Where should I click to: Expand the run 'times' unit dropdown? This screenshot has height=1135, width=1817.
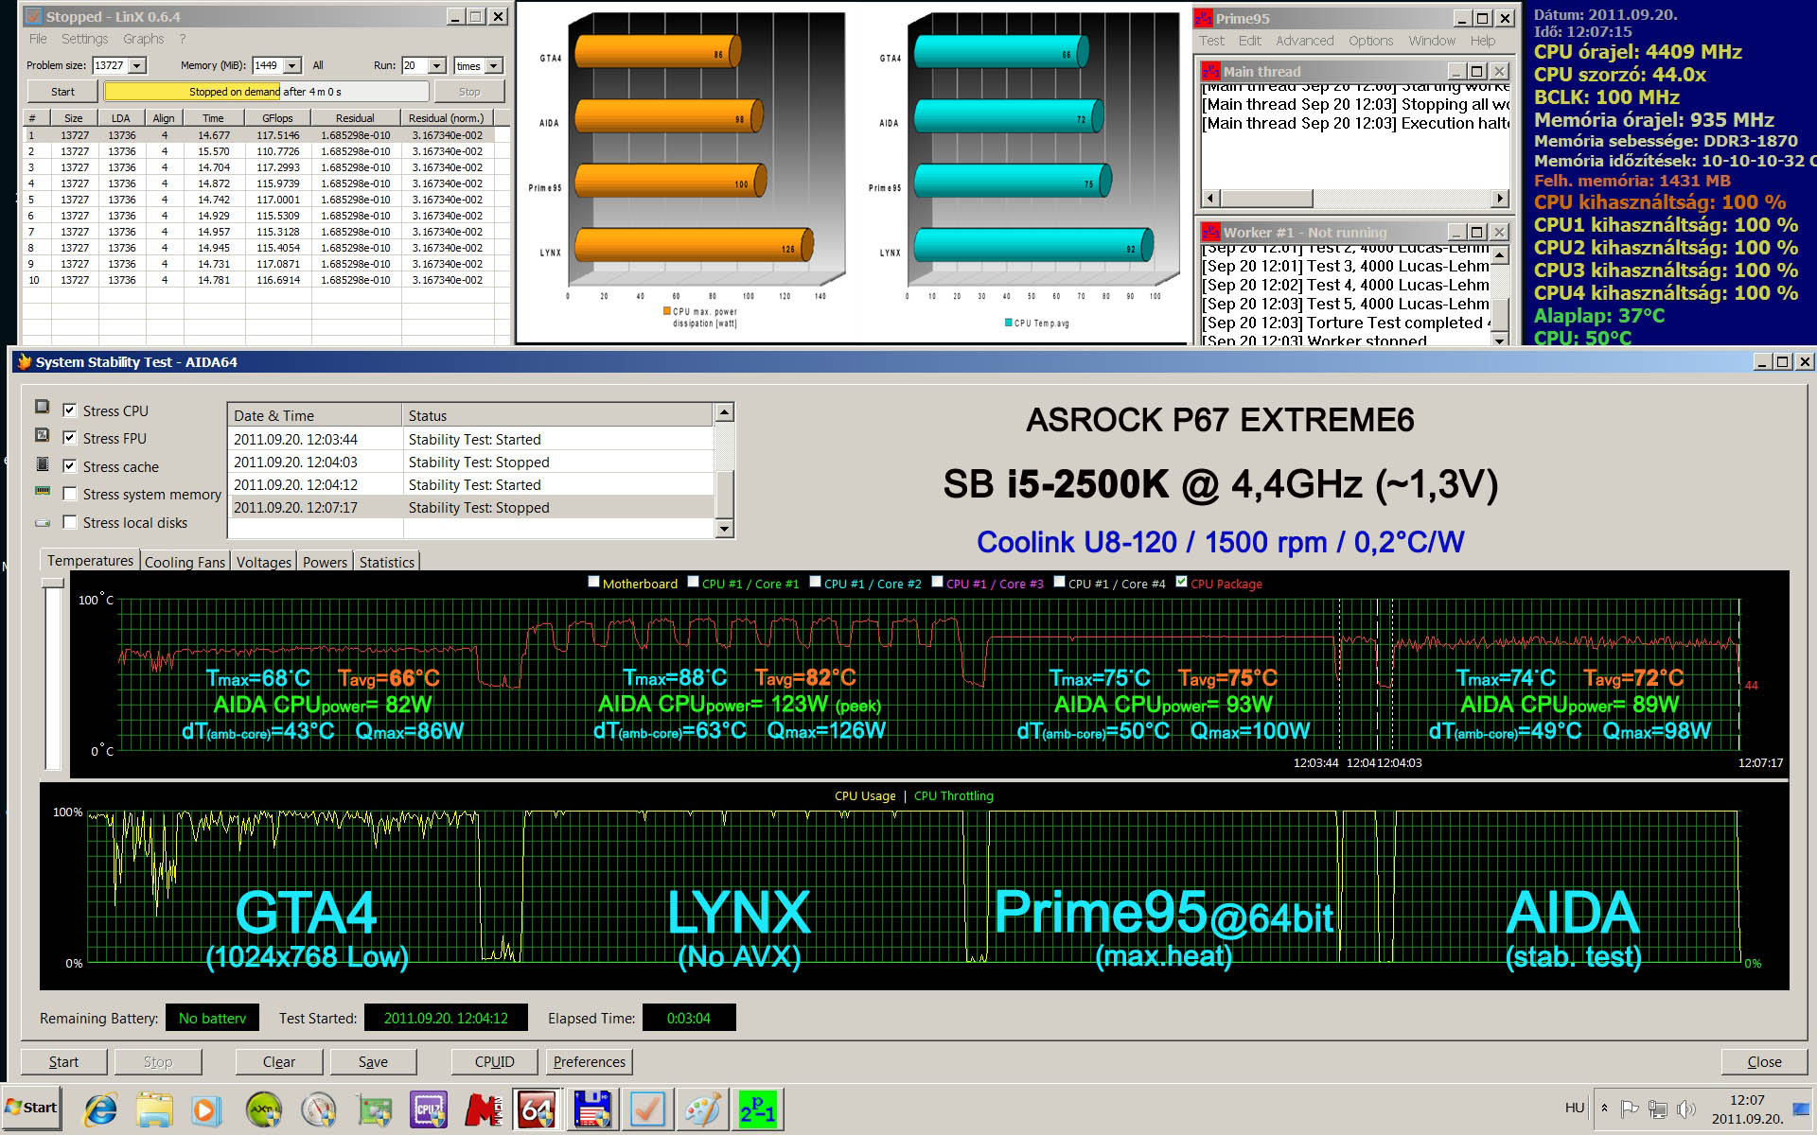click(493, 65)
